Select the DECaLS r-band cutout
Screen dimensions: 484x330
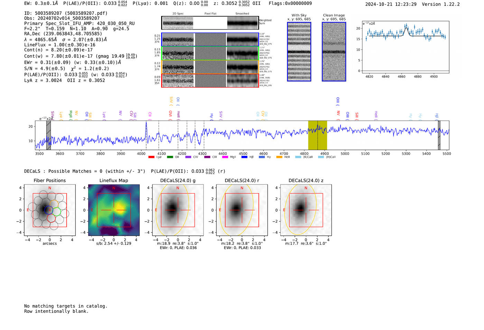click(x=242, y=210)
